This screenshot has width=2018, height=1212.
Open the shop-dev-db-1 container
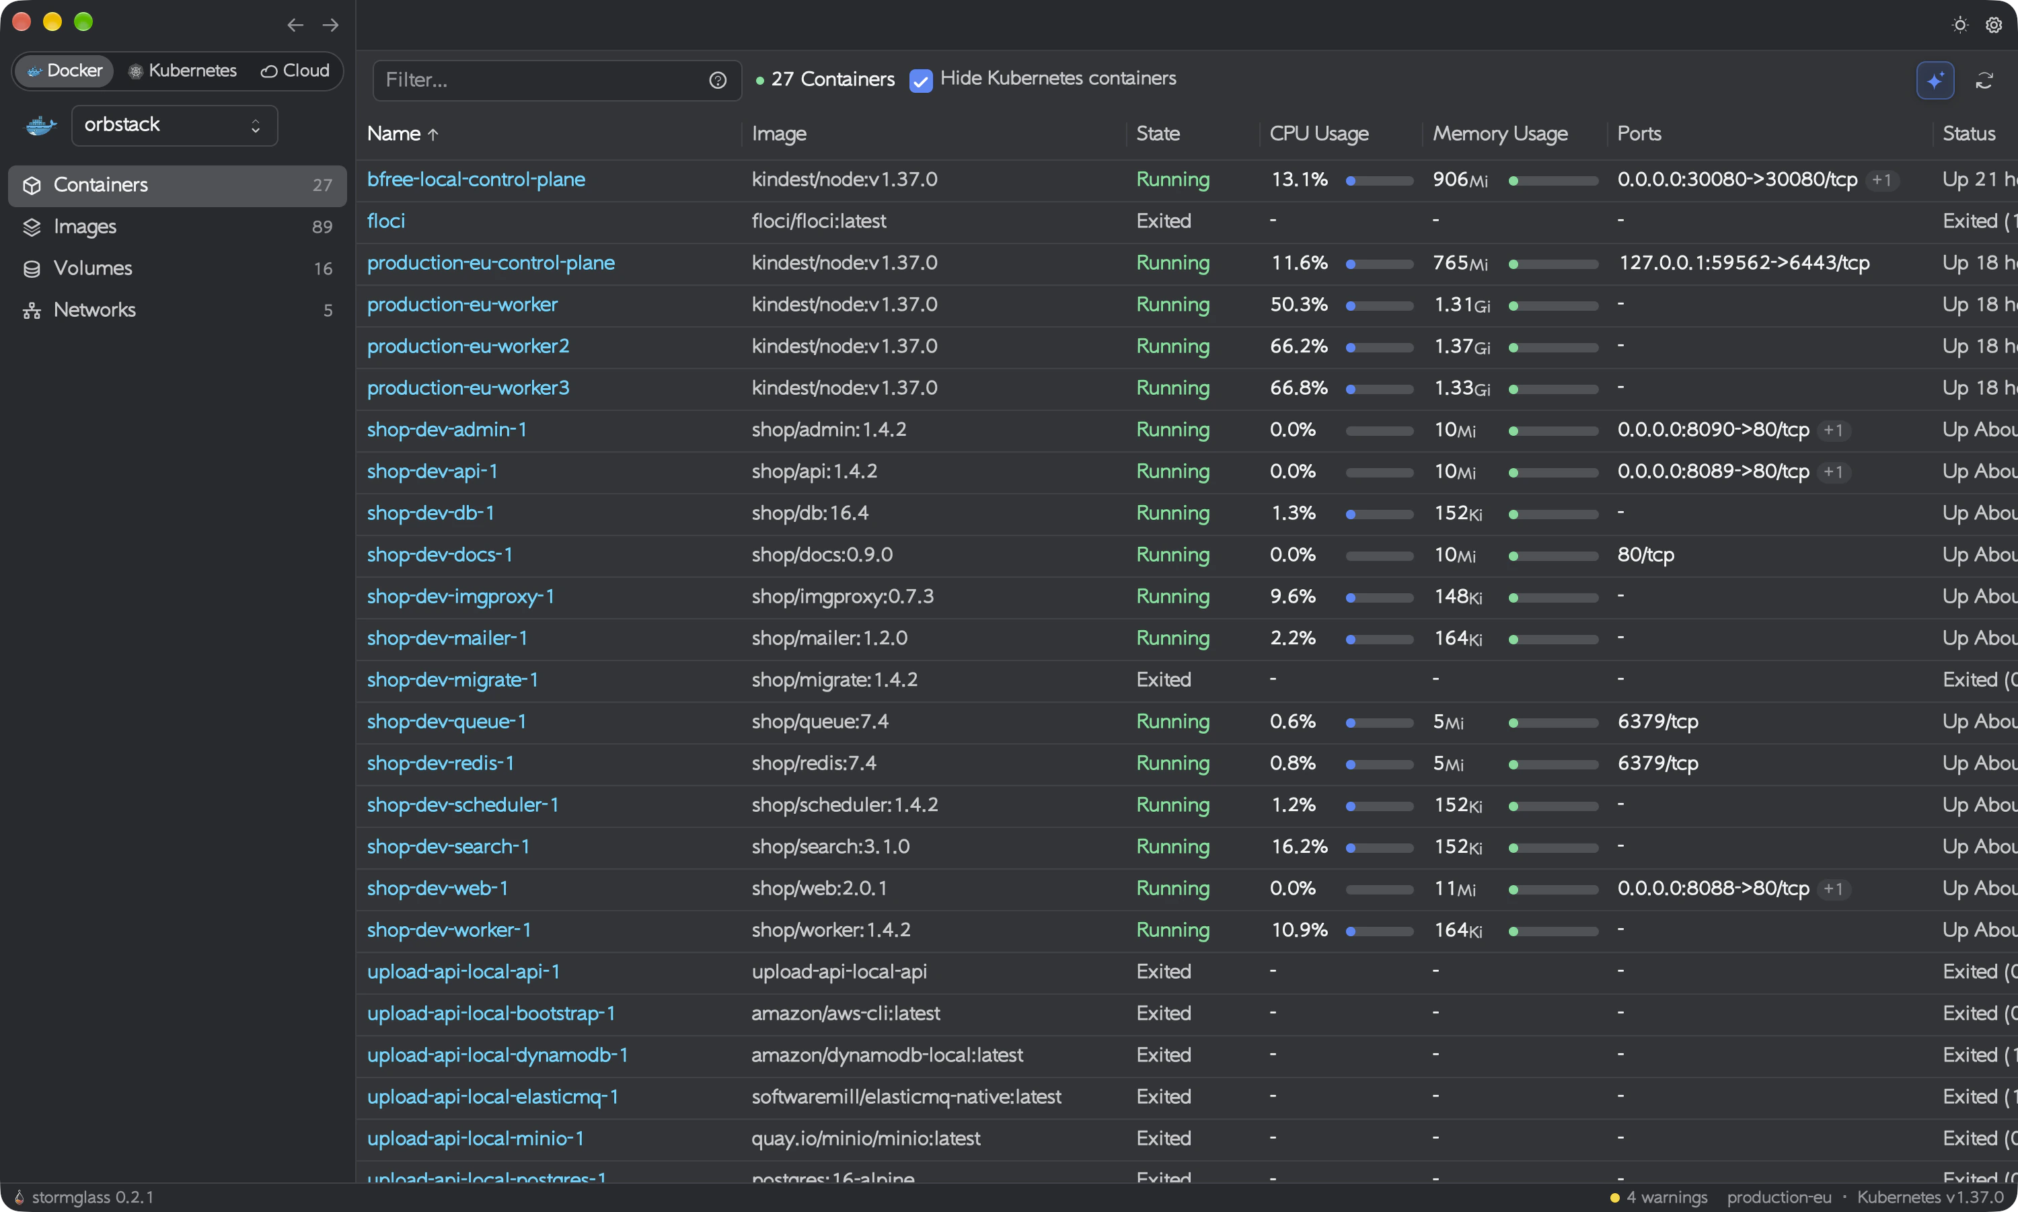pos(430,513)
